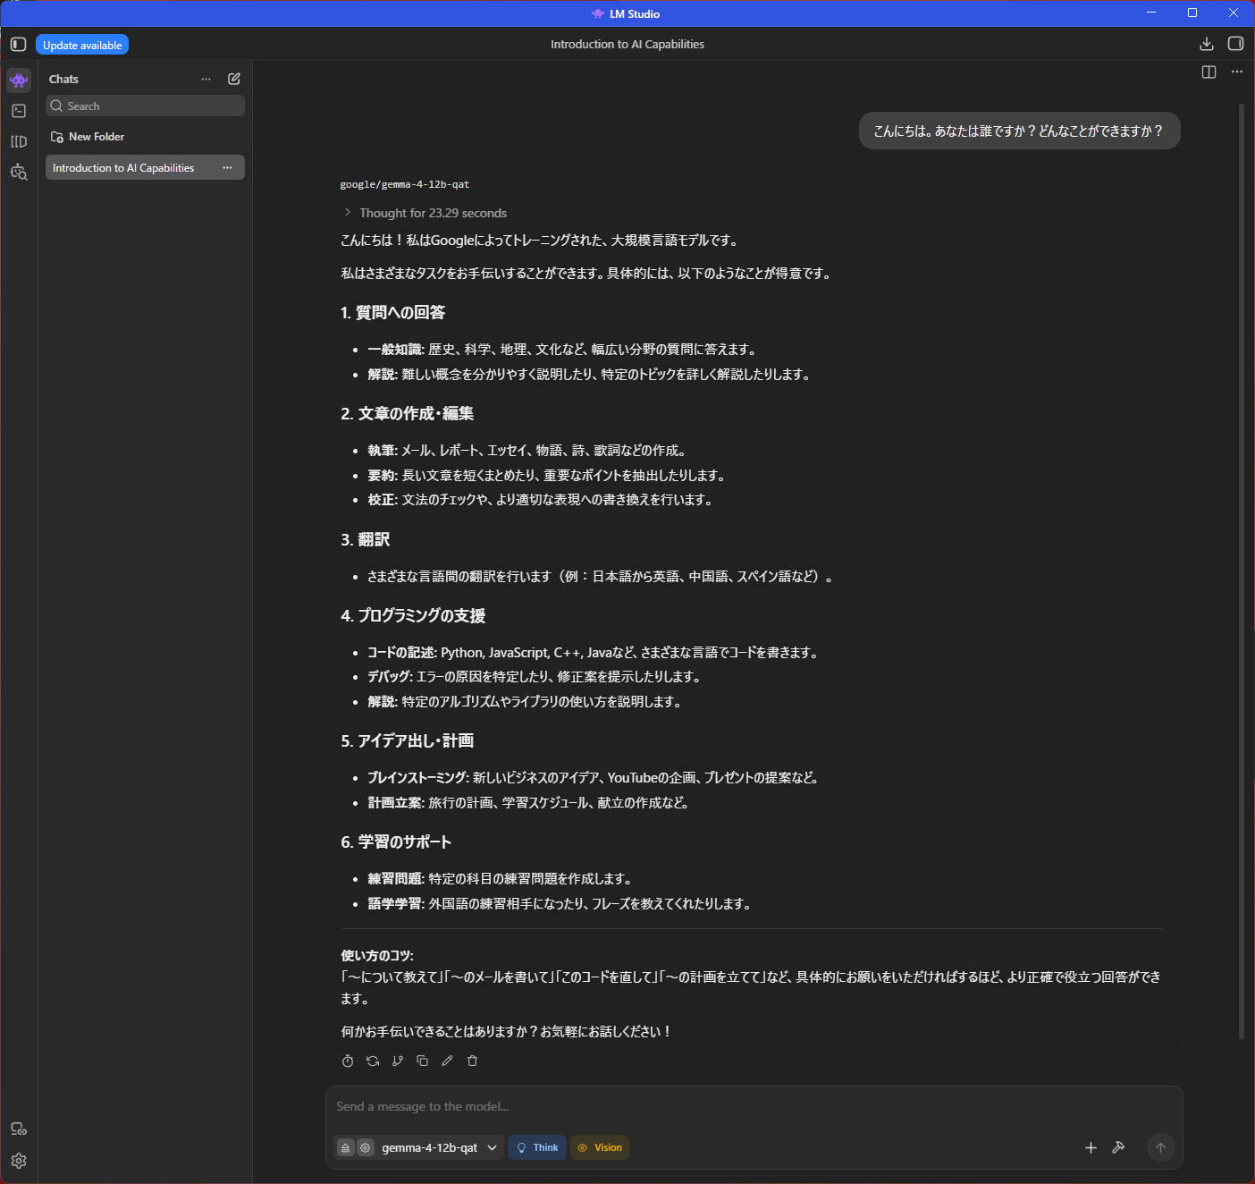The width and height of the screenshot is (1255, 1184).
Task: Click the Update available button
Action: point(82,45)
